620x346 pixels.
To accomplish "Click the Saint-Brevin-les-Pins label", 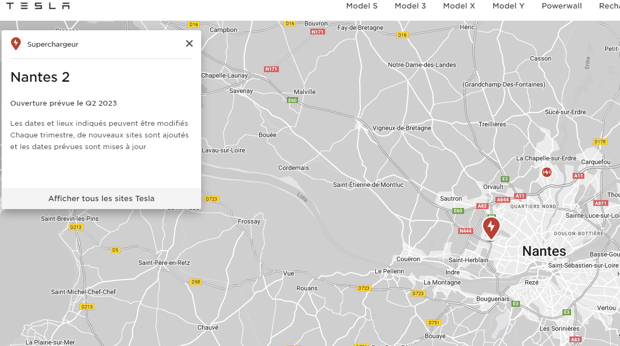I will point(70,219).
